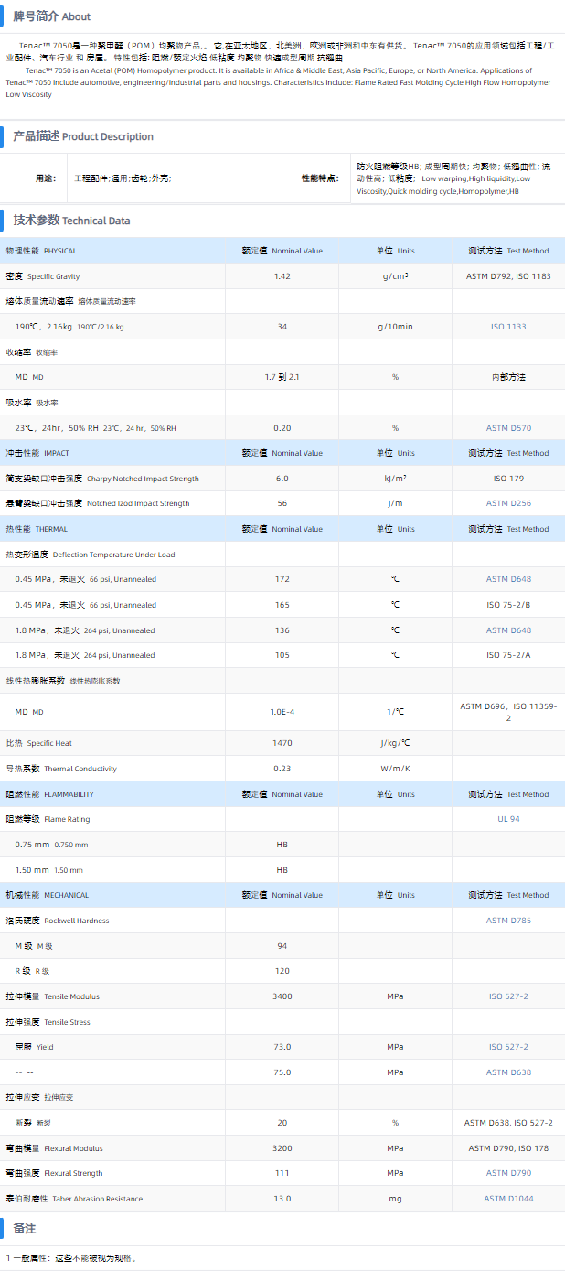Image resolution: width=565 pixels, height=1271 pixels.
Task: Select the 产品描述 Product Description heading
Action: click(x=83, y=136)
